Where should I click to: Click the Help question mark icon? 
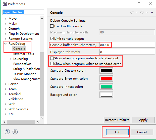pyautogui.click(x=7, y=132)
